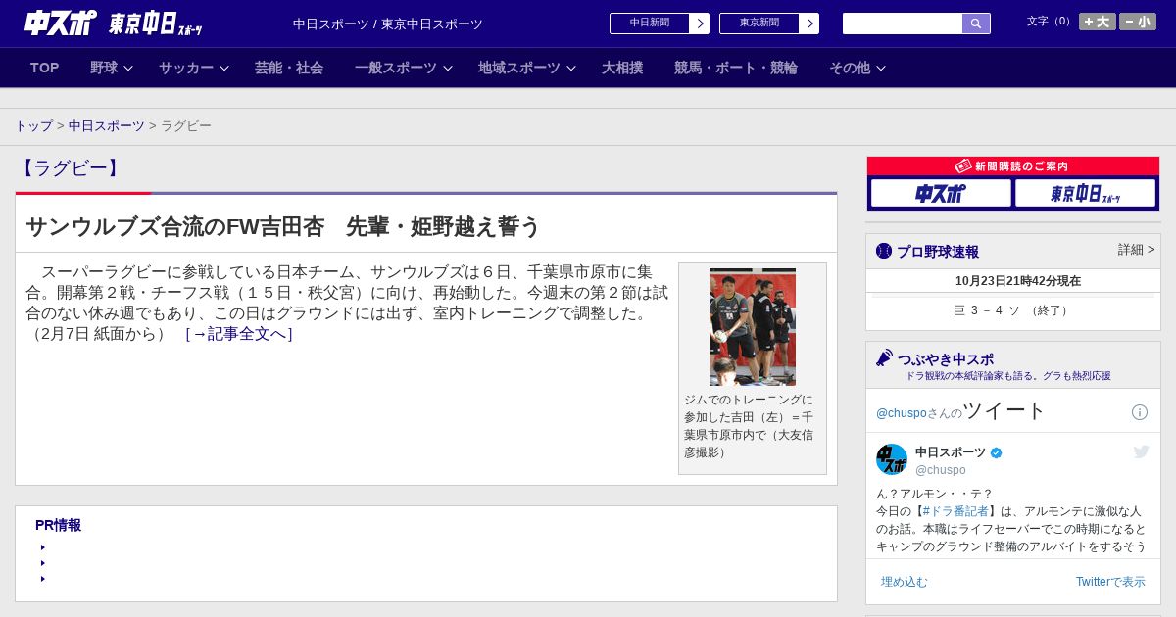Expand the その他 menu
Screen dimensions: 1176x617
click(857, 68)
